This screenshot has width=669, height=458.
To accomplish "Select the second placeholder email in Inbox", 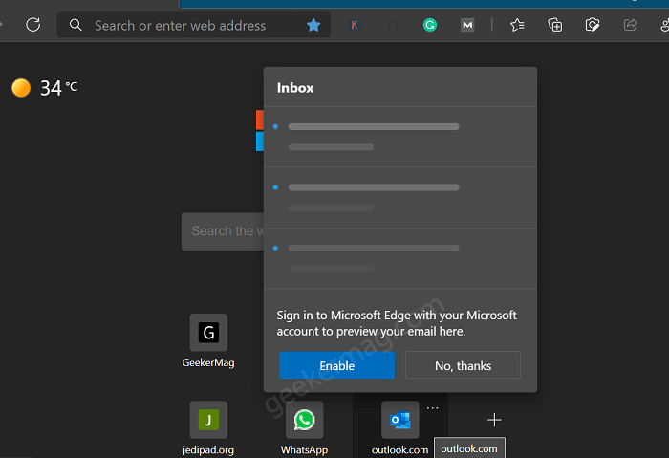I will tap(400, 197).
